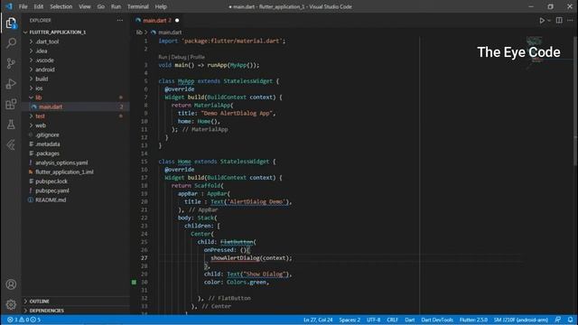Open the Run and Debug view
578x325 pixels.
pyautogui.click(x=11, y=84)
